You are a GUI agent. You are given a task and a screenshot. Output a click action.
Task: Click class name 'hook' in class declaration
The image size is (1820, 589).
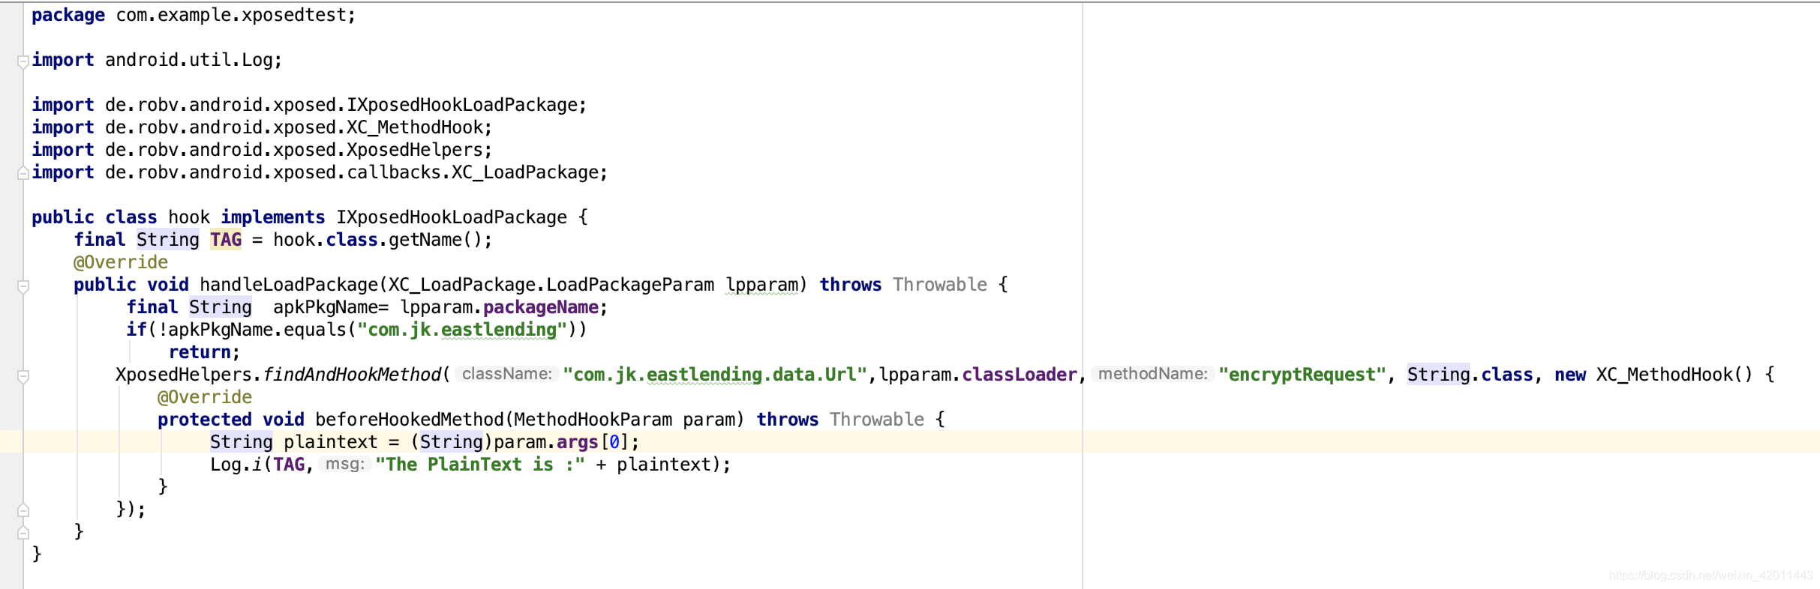point(189,217)
